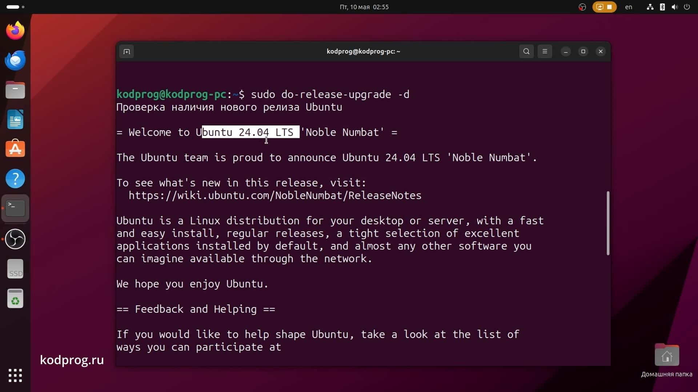The image size is (698, 392).
Task: Open terminal search
Action: point(526,52)
